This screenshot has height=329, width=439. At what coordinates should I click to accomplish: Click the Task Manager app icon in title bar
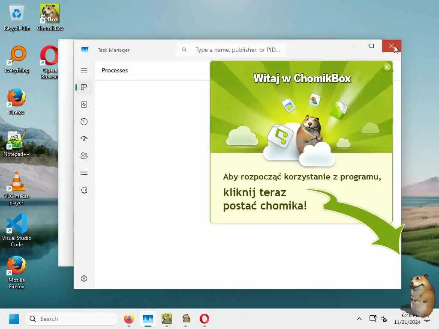tap(85, 50)
